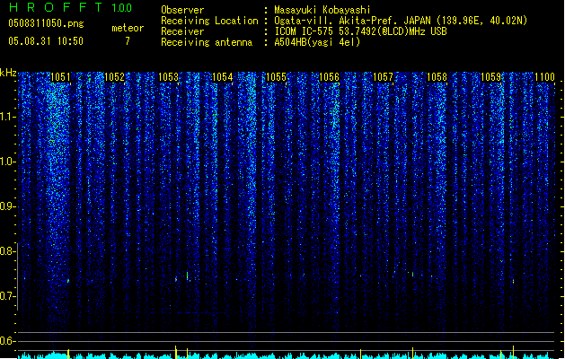Click the 1058 time axis label

pyautogui.click(x=437, y=77)
